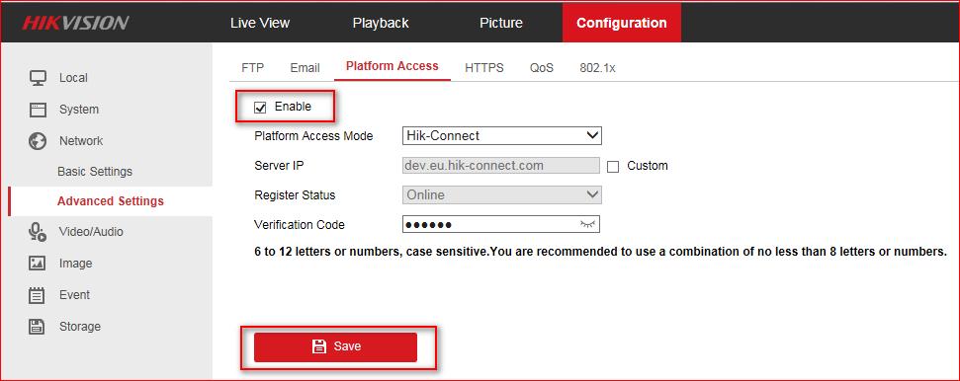Click the '6 to 12 letters' hint text
The height and width of the screenshot is (381, 960).
600,252
